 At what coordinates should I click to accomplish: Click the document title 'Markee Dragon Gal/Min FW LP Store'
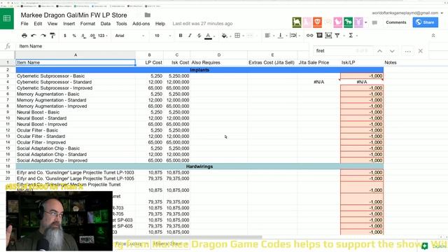coord(73,15)
